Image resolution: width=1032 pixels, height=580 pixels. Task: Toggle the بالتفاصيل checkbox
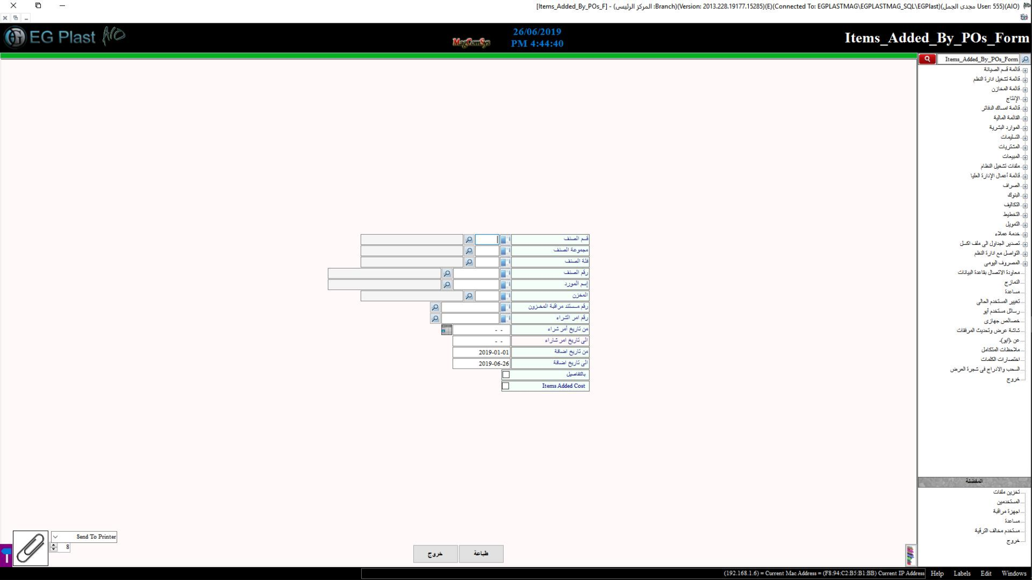click(506, 375)
